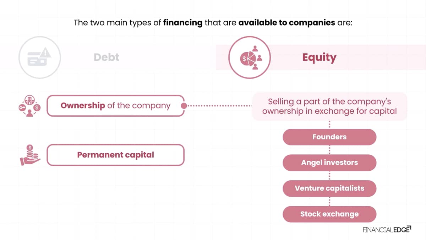Select the Equity heading
This screenshot has width=426, height=240.
click(x=319, y=57)
